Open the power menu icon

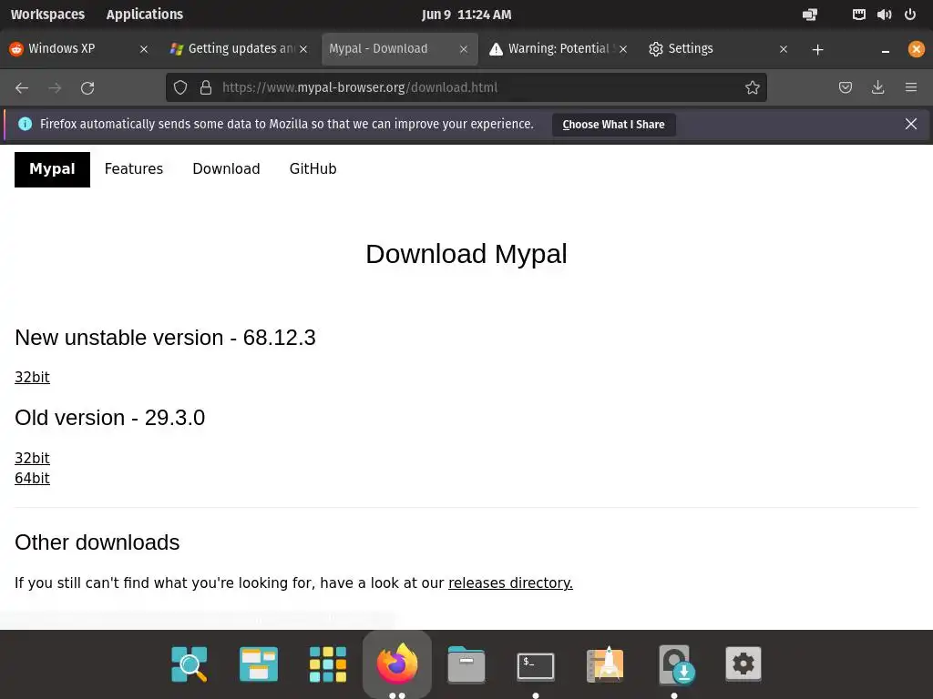[910, 15]
